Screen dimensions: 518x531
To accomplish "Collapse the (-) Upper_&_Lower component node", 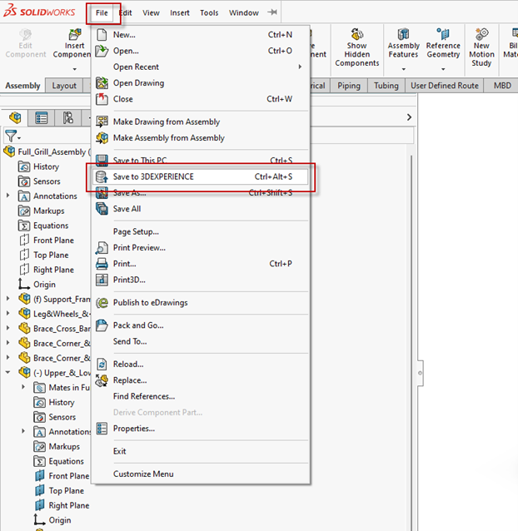I will (x=7, y=372).
